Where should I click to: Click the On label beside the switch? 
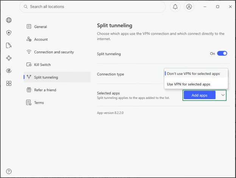(x=213, y=53)
